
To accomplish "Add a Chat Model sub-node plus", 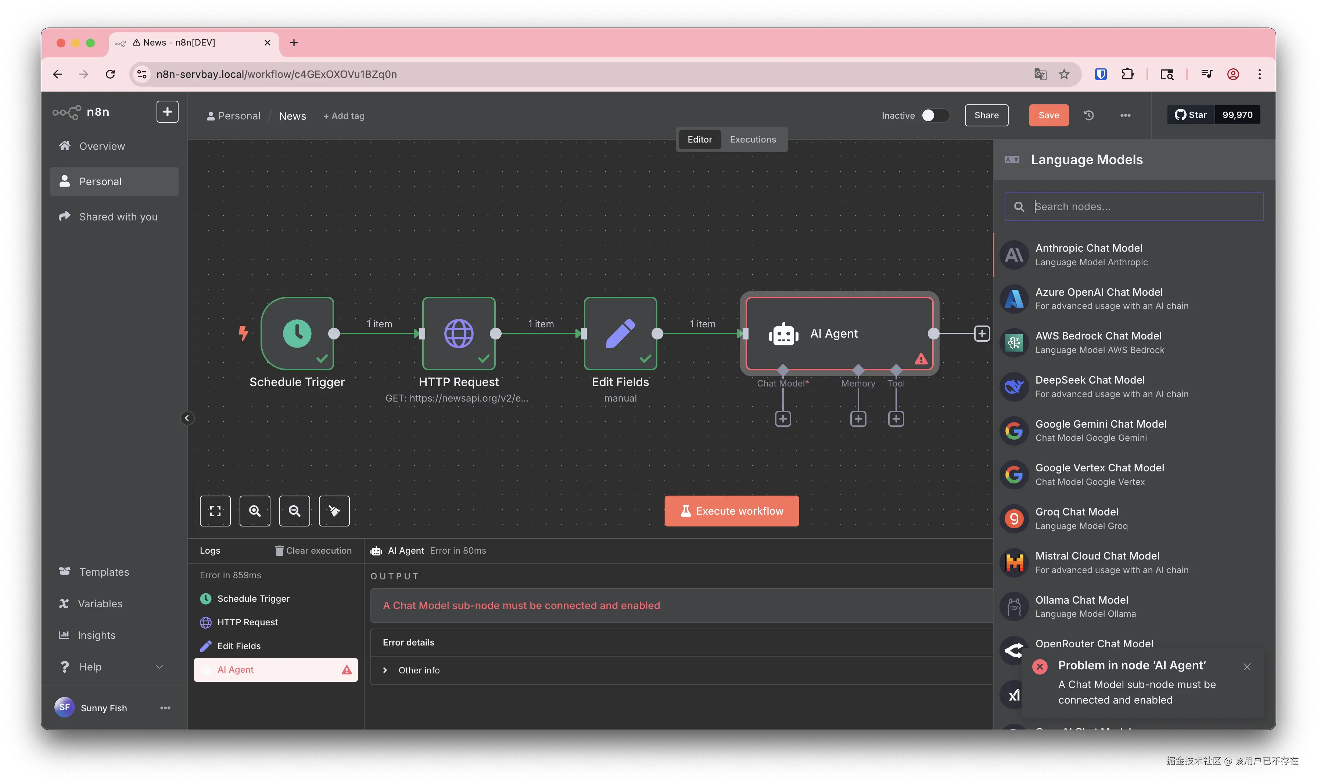I will [x=782, y=419].
